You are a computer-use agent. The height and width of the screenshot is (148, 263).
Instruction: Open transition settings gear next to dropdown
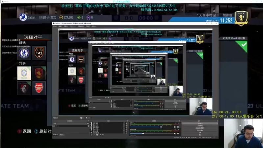click(x=88, y=124)
